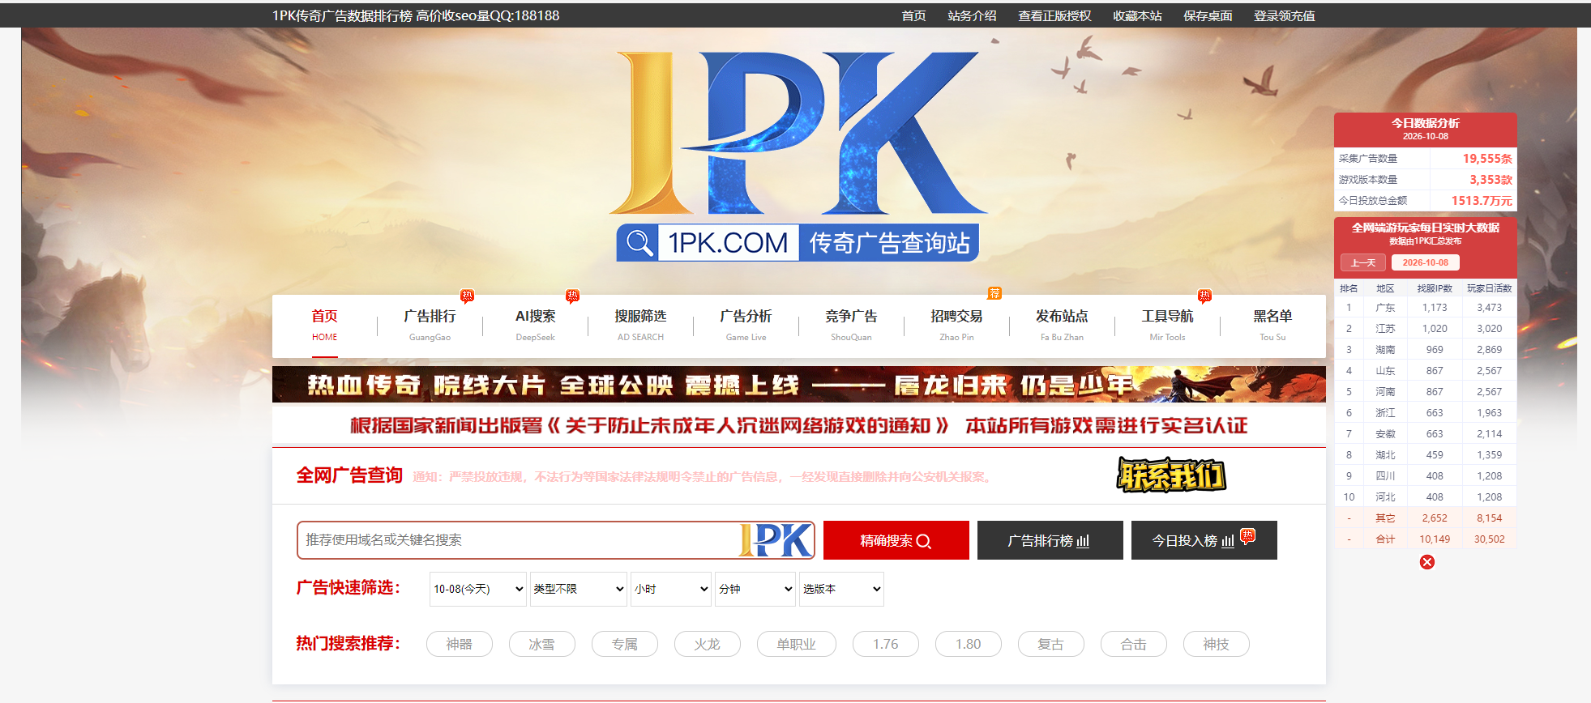Click the 广告排行榜 button

[x=1050, y=540]
